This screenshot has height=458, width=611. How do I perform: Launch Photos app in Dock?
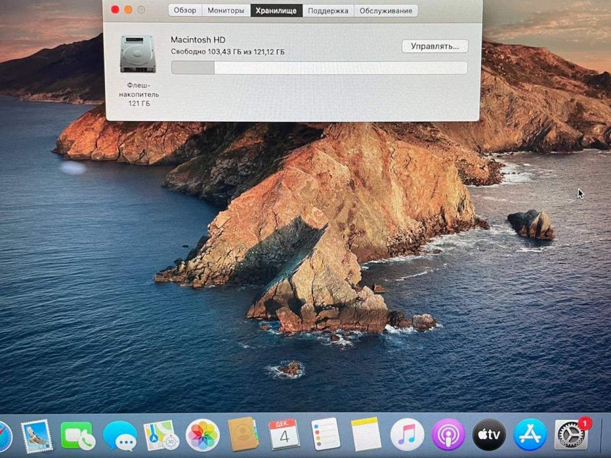202,435
